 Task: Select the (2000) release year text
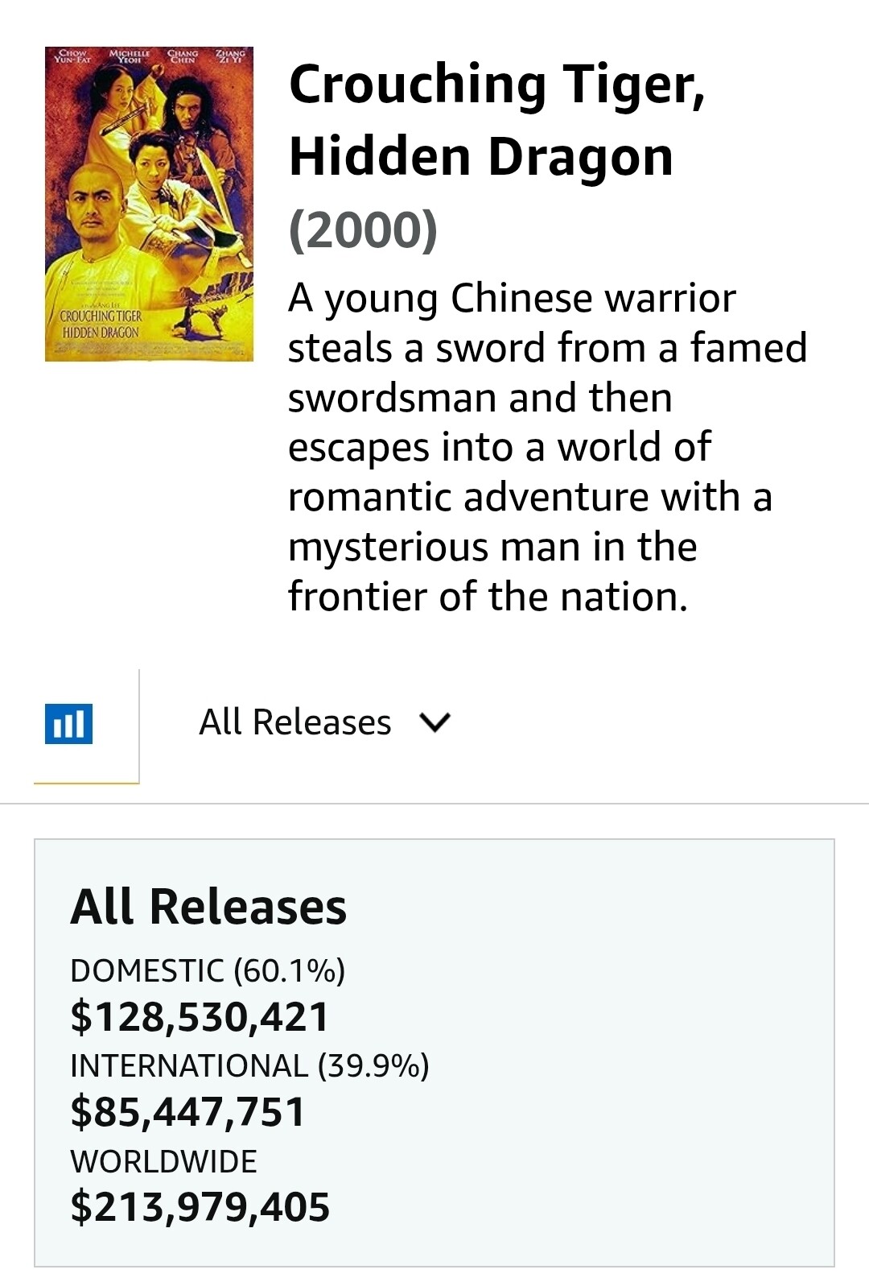point(363,230)
